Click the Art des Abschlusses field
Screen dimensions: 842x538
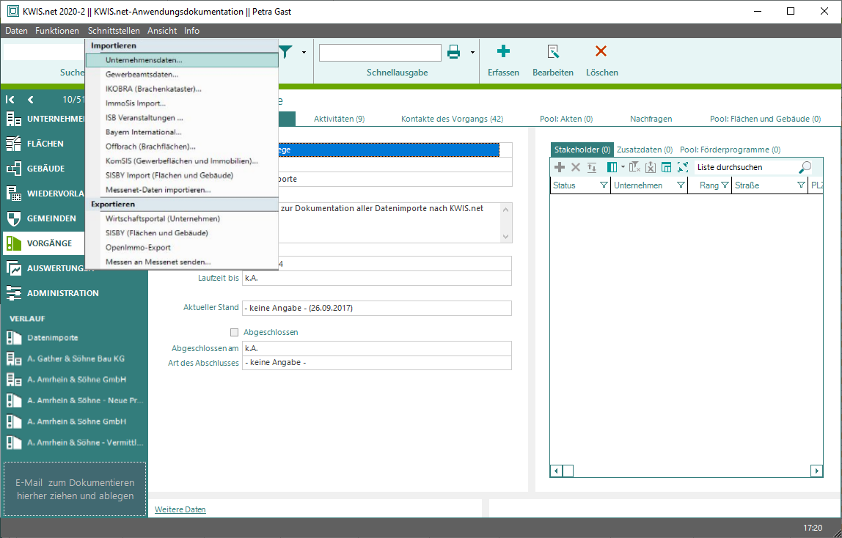tap(377, 363)
